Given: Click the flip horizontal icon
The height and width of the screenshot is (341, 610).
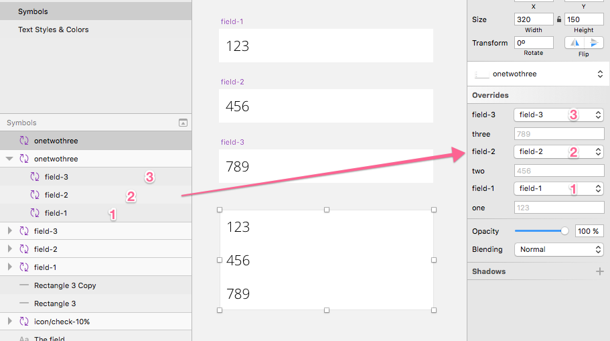Looking at the screenshot, I should tap(575, 43).
